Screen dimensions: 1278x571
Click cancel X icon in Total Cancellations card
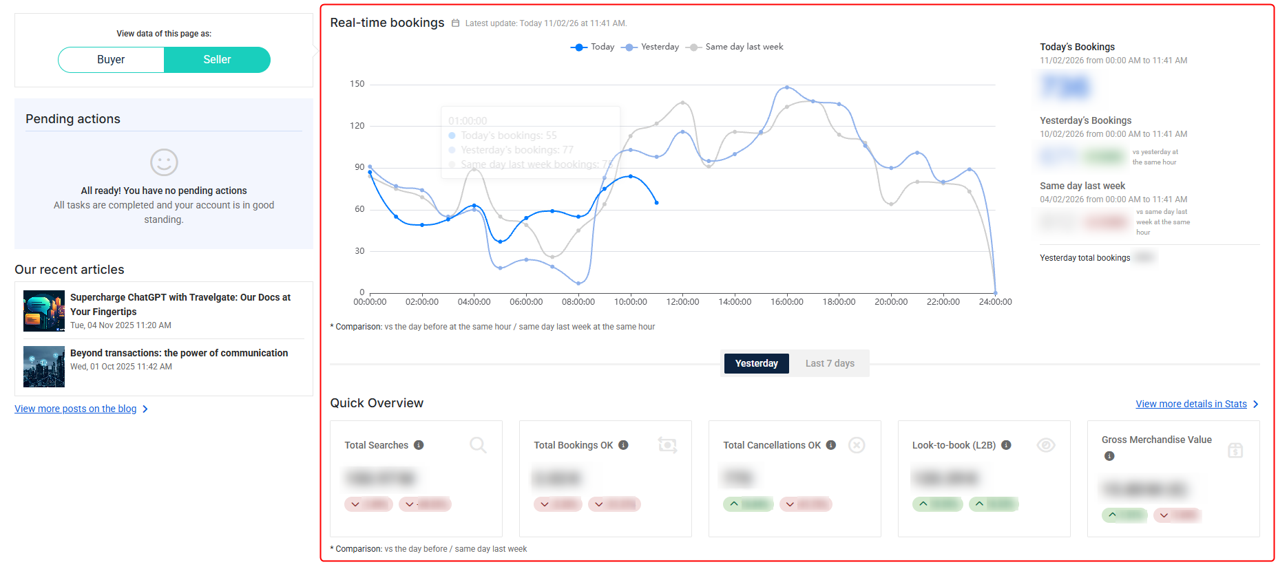click(x=857, y=445)
